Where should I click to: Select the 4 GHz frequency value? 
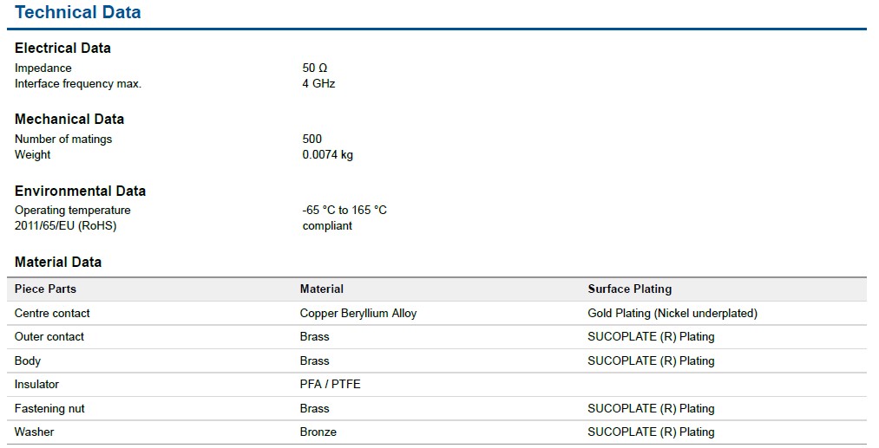coord(318,83)
